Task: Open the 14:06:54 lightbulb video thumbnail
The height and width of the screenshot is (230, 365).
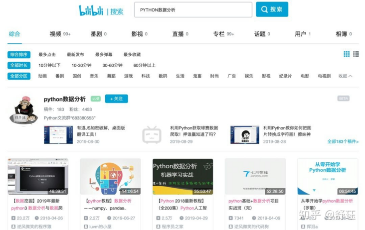Action: pos(110,177)
